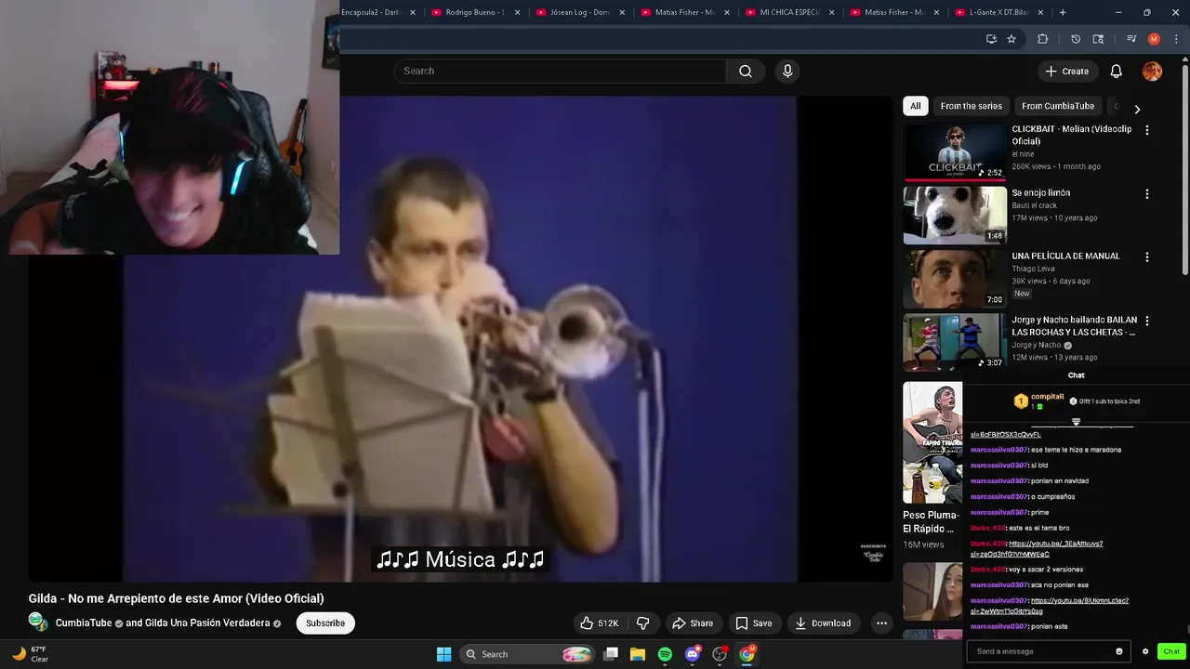
Task: Focus the YouTube search field
Action: point(560,72)
